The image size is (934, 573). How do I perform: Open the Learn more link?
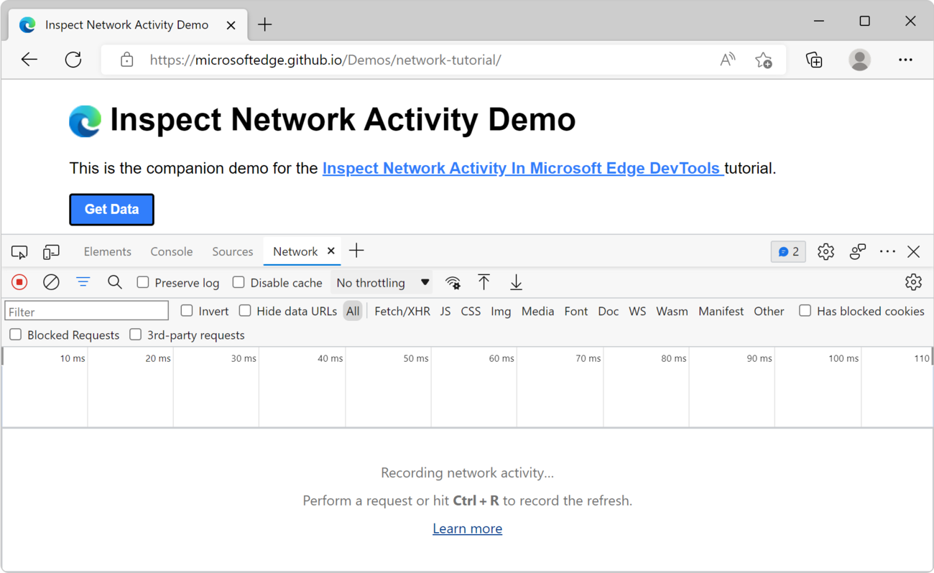pos(467,528)
